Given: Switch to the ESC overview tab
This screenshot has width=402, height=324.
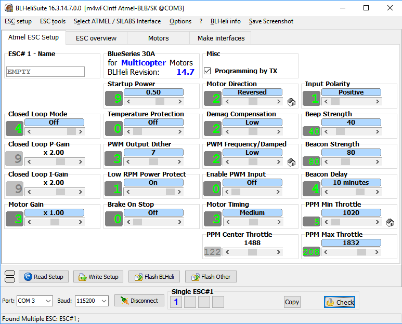Looking at the screenshot, I should click(x=96, y=38).
